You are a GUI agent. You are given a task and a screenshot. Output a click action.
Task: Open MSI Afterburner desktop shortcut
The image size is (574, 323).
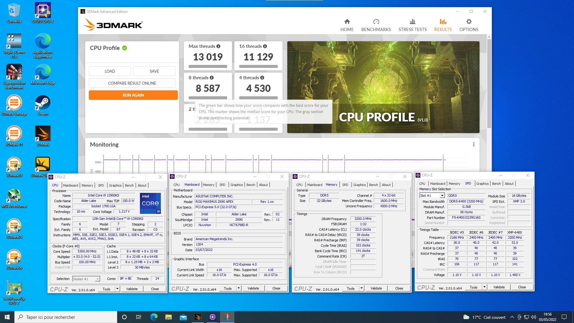point(14,198)
